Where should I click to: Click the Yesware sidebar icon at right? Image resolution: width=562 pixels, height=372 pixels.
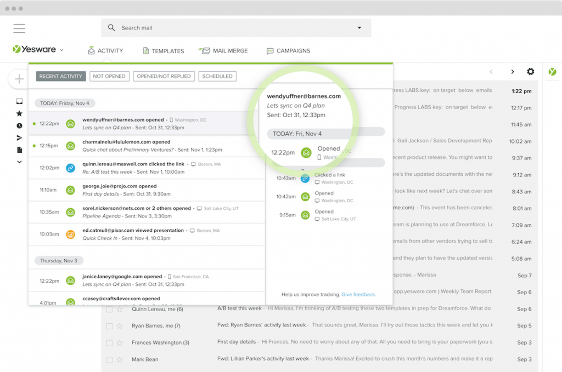point(552,72)
